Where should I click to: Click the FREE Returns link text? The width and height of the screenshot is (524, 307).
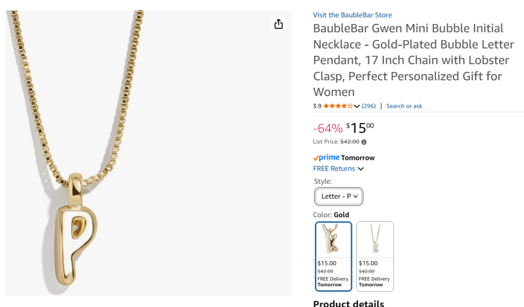click(x=334, y=169)
